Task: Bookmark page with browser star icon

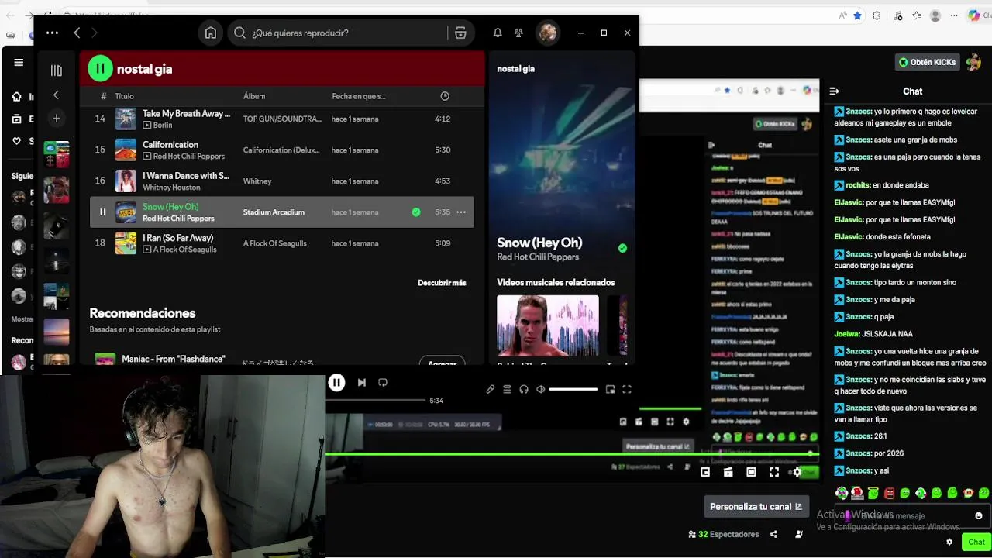Action: (857, 15)
